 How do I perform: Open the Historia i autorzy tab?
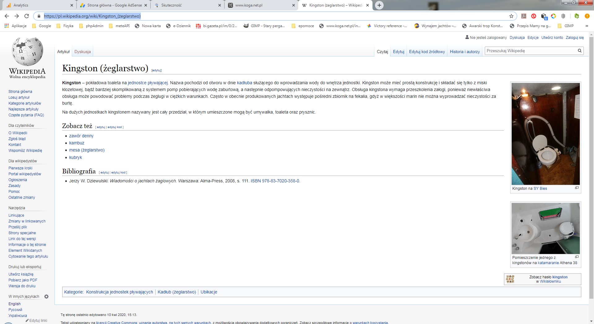464,52
